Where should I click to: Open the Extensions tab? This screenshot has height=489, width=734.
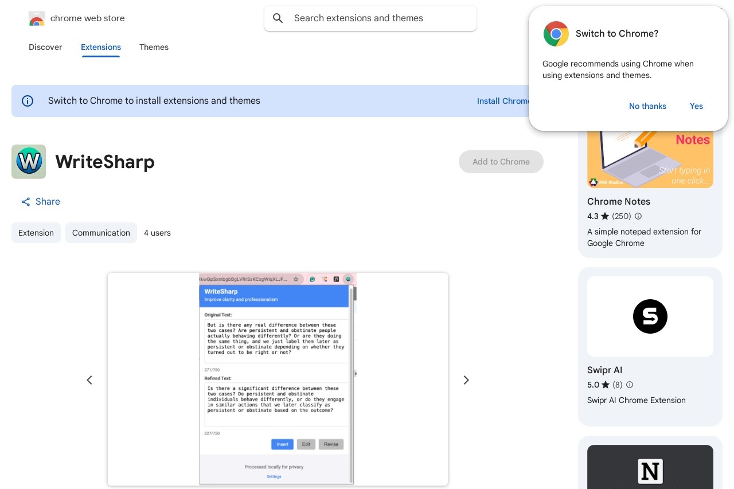point(101,47)
